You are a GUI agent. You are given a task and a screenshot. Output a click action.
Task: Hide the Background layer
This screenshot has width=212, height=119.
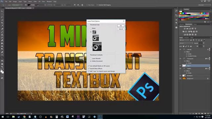[180, 78]
